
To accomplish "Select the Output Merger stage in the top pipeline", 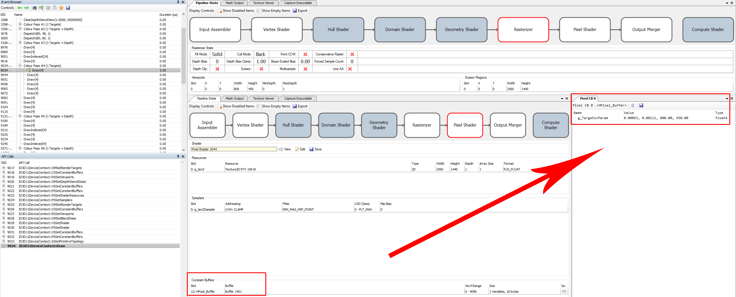I will (646, 30).
